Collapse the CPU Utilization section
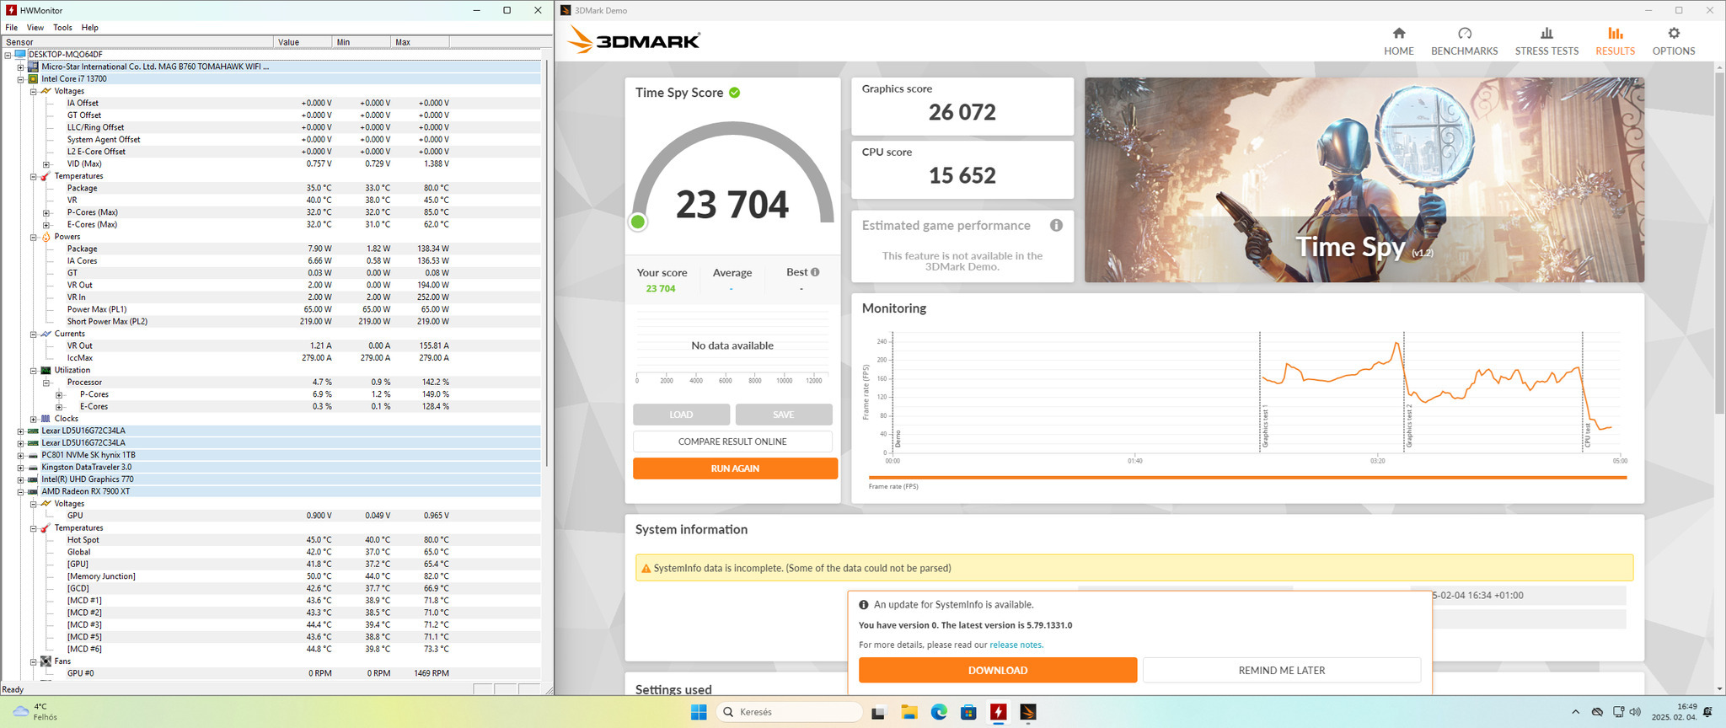The image size is (1726, 728). pyautogui.click(x=34, y=371)
